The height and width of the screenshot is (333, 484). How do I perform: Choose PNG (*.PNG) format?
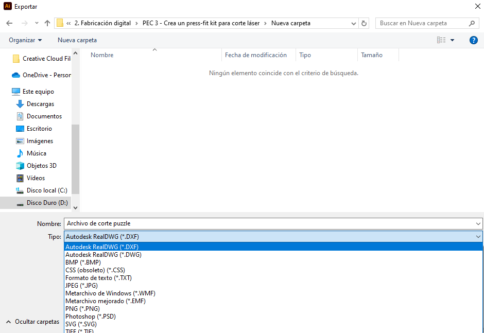coord(273,309)
